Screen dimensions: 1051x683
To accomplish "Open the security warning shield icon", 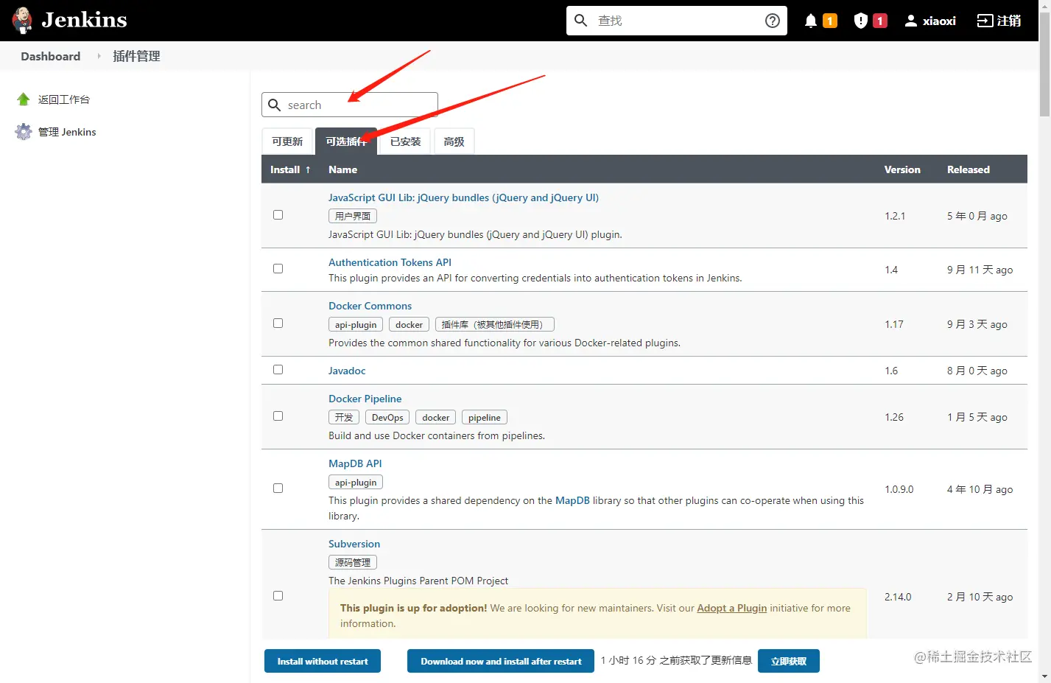I will [x=860, y=21].
